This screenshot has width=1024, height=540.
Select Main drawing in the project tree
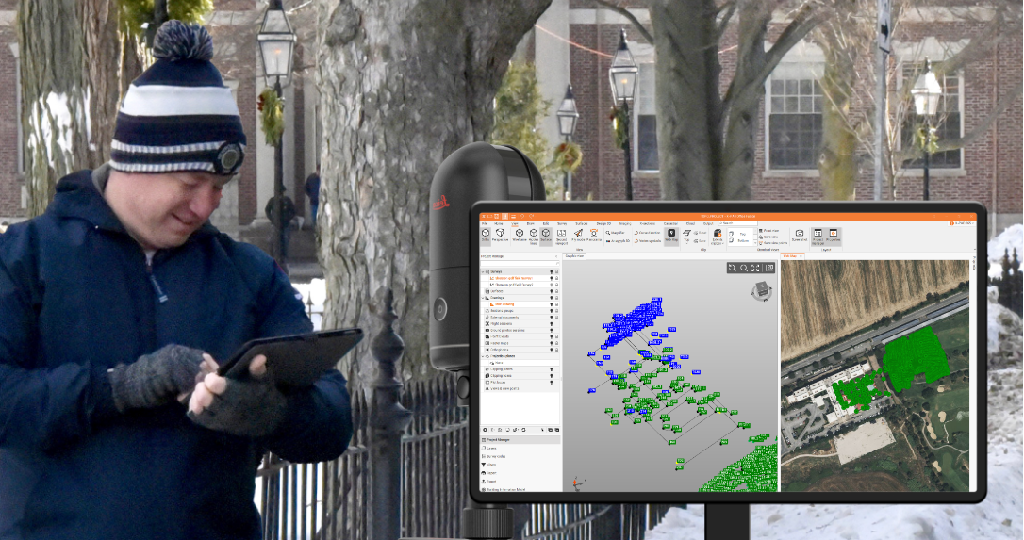click(504, 304)
